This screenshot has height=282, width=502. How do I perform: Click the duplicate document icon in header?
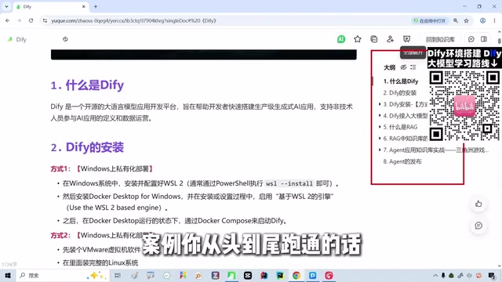(373, 39)
